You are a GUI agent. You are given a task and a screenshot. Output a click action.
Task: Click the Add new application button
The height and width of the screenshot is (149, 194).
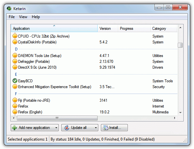pyautogui.click(x=35, y=128)
